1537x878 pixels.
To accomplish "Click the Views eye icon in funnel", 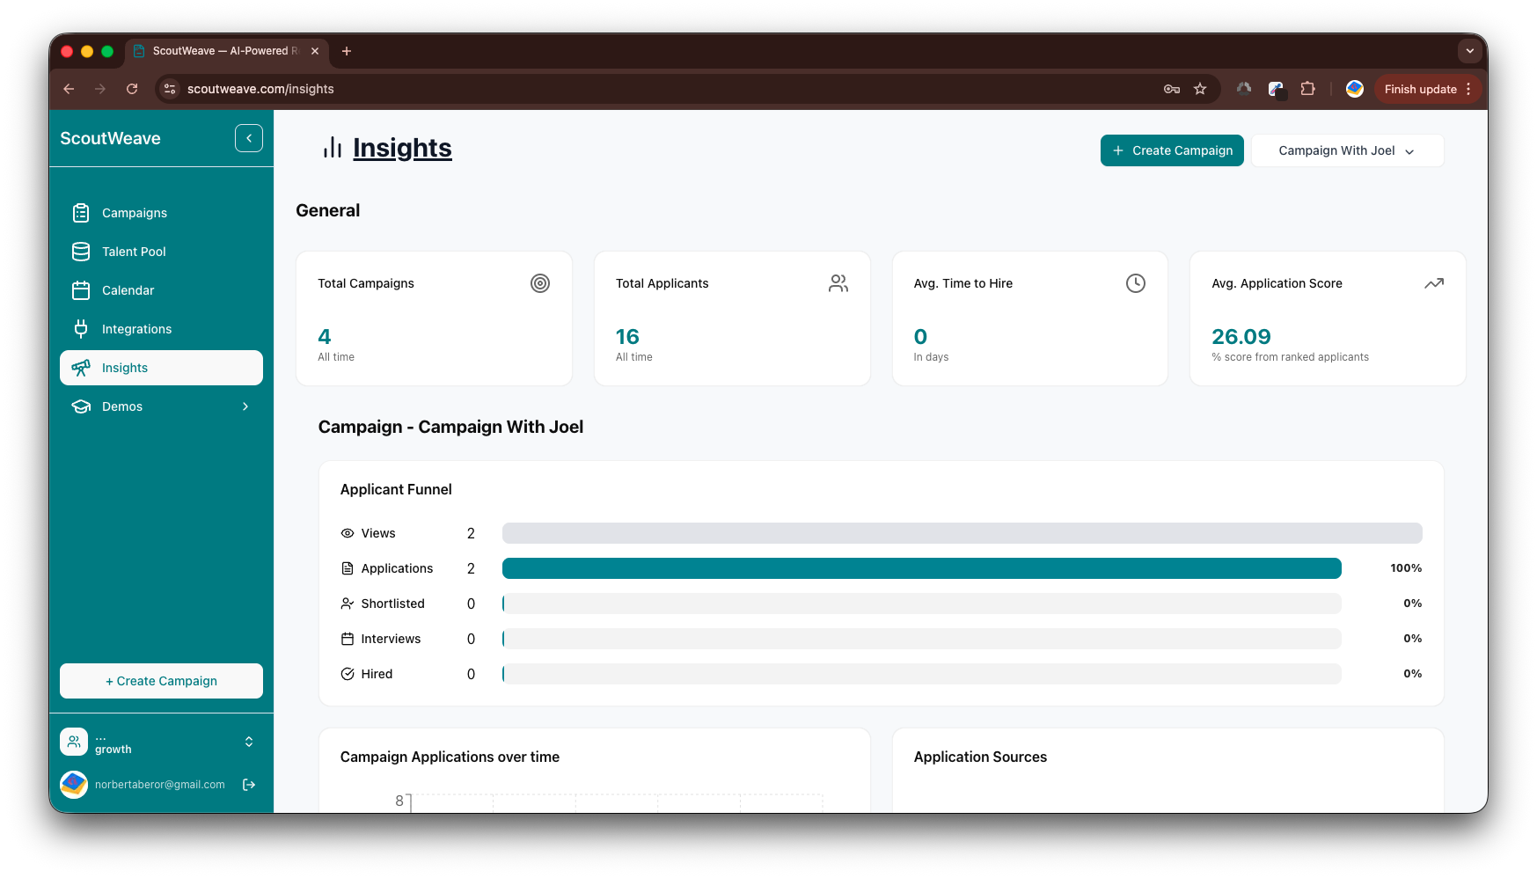I will [348, 533].
